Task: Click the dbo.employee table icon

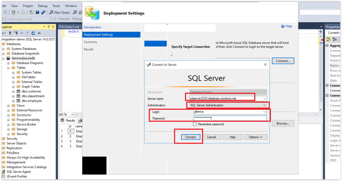Action: (x=18, y=101)
